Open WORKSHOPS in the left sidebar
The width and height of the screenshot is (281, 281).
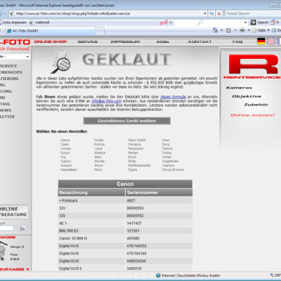[x=11, y=72]
